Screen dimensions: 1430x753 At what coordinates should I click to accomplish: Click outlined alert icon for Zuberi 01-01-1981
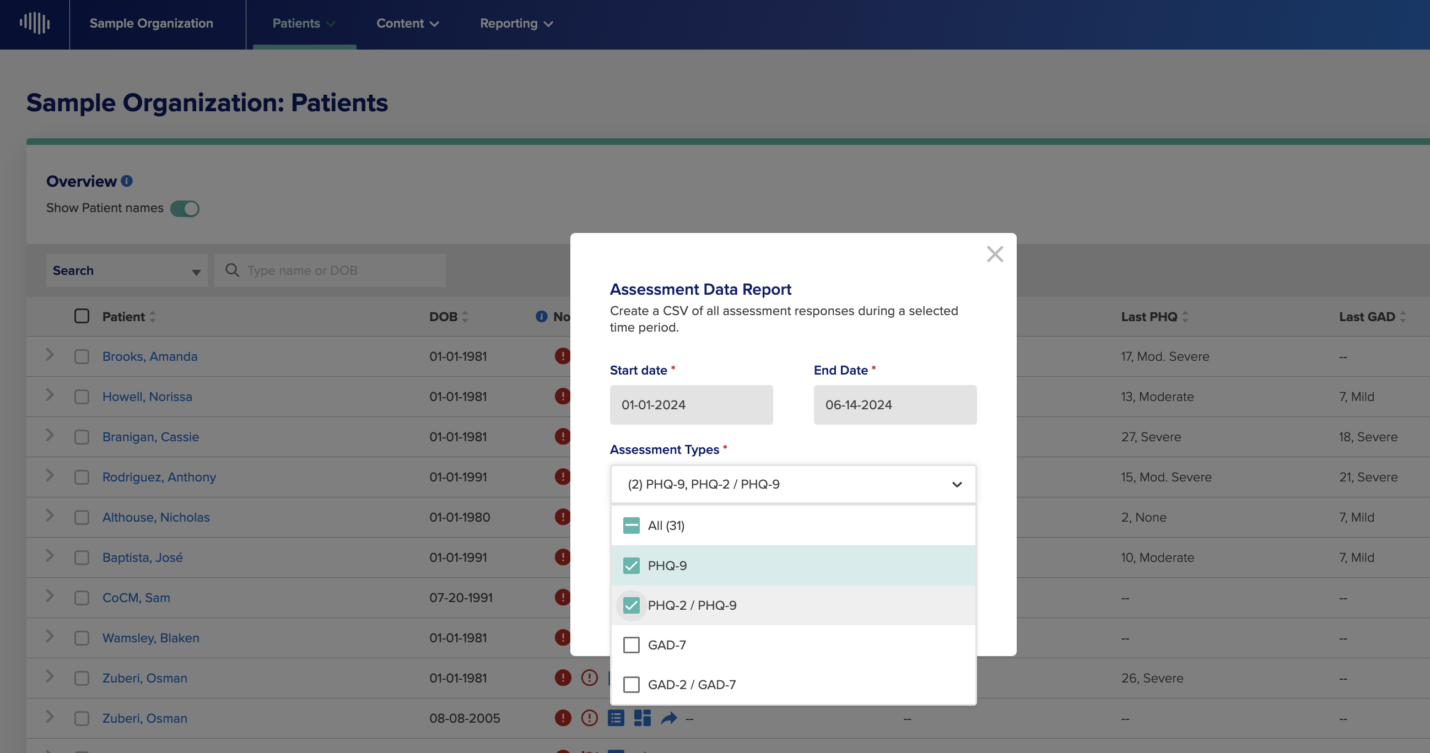[x=590, y=678]
